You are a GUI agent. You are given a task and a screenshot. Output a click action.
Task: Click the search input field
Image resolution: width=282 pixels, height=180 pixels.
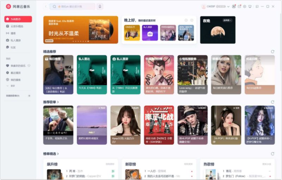[x=72, y=6]
